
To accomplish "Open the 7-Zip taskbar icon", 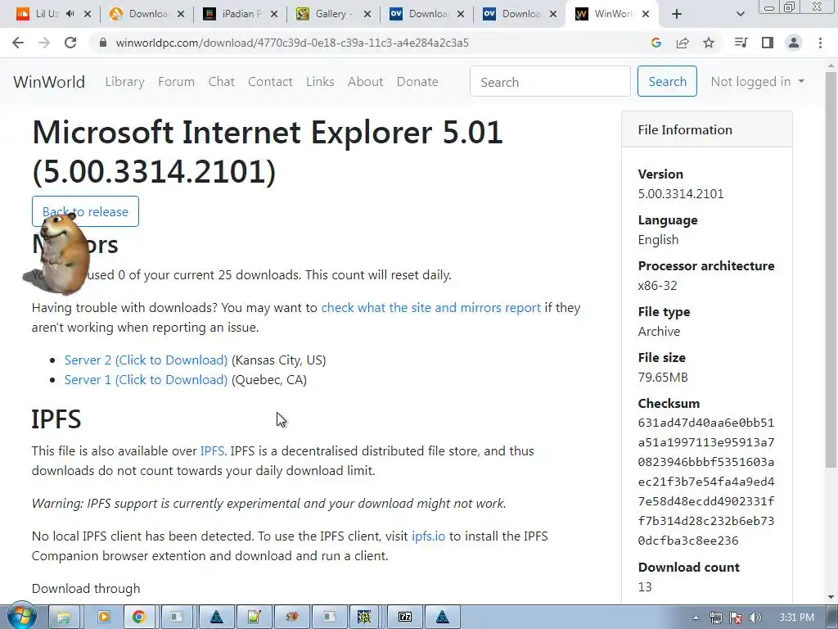I will [404, 618].
